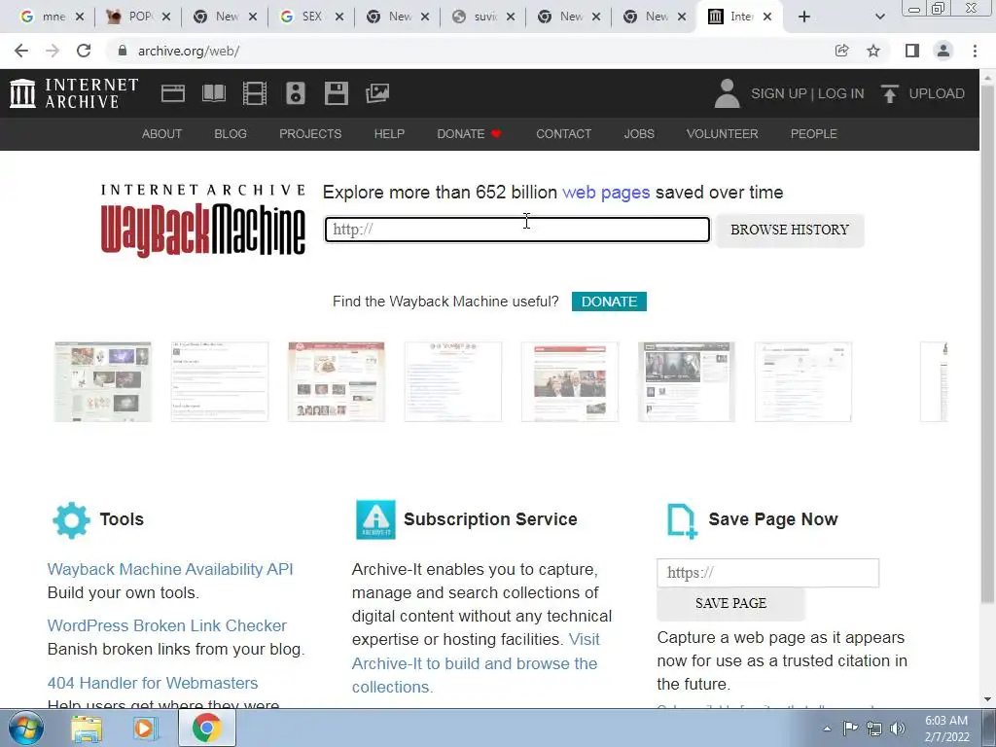View site info lock icon
The image size is (996, 747).
[122, 51]
